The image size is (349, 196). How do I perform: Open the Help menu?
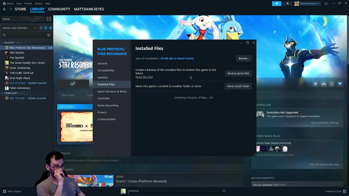point(47,4)
